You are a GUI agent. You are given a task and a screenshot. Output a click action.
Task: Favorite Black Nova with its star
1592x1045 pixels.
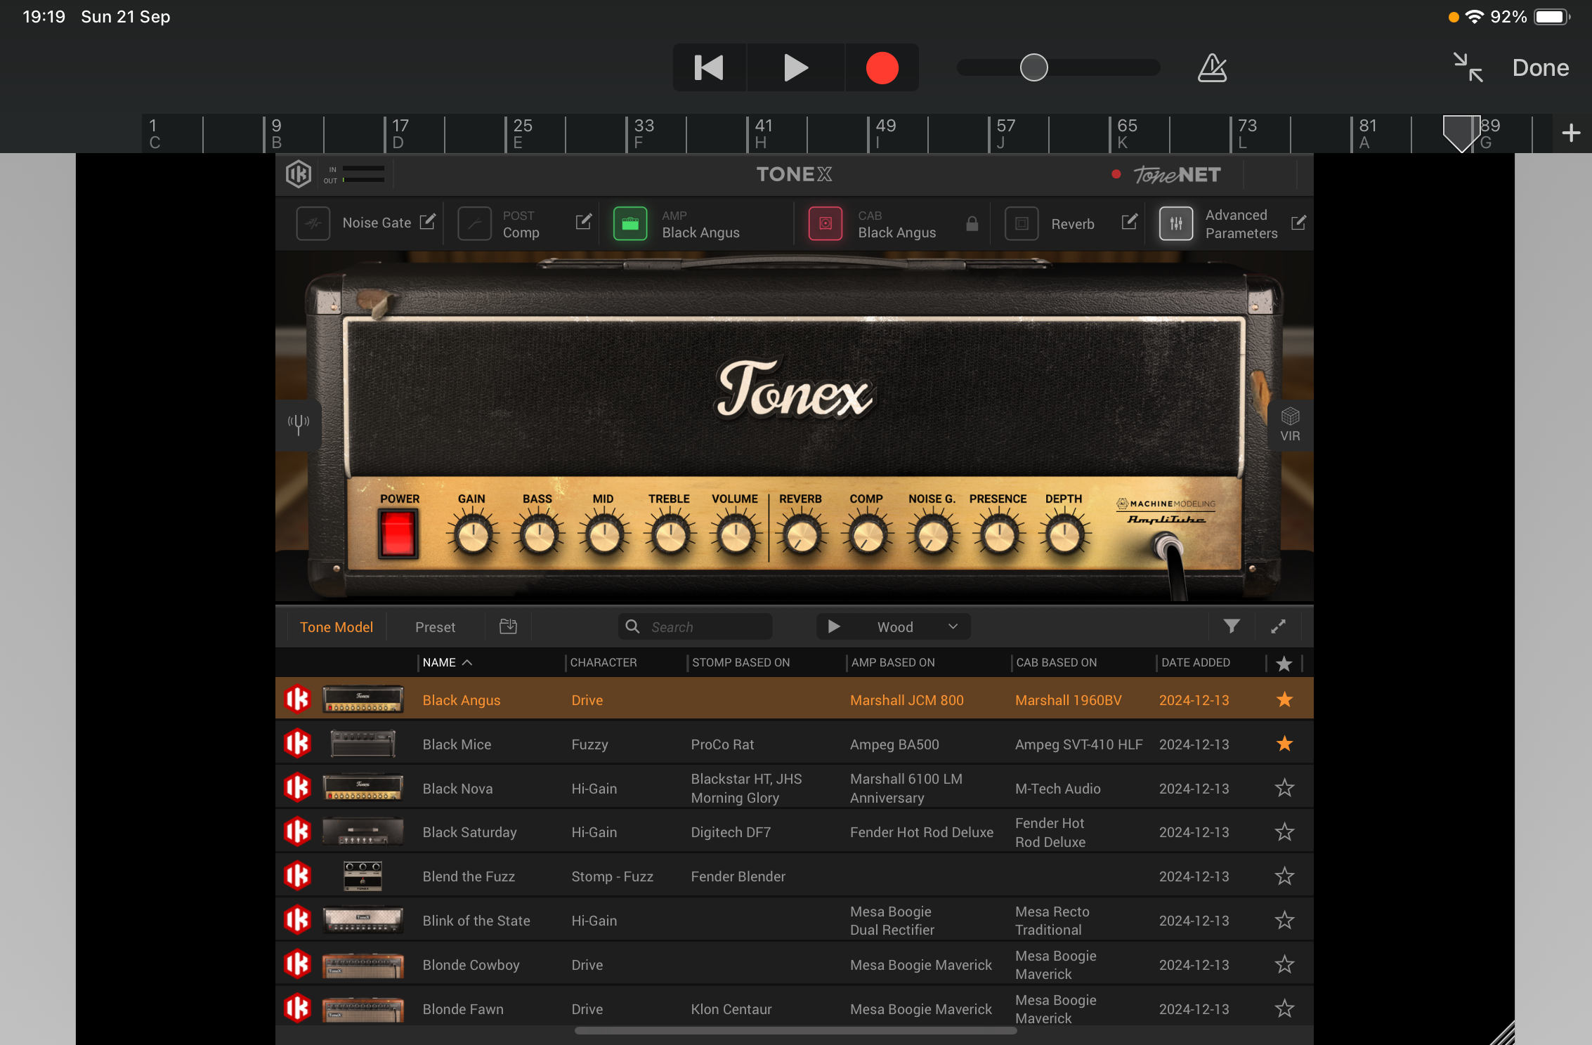click(1284, 788)
